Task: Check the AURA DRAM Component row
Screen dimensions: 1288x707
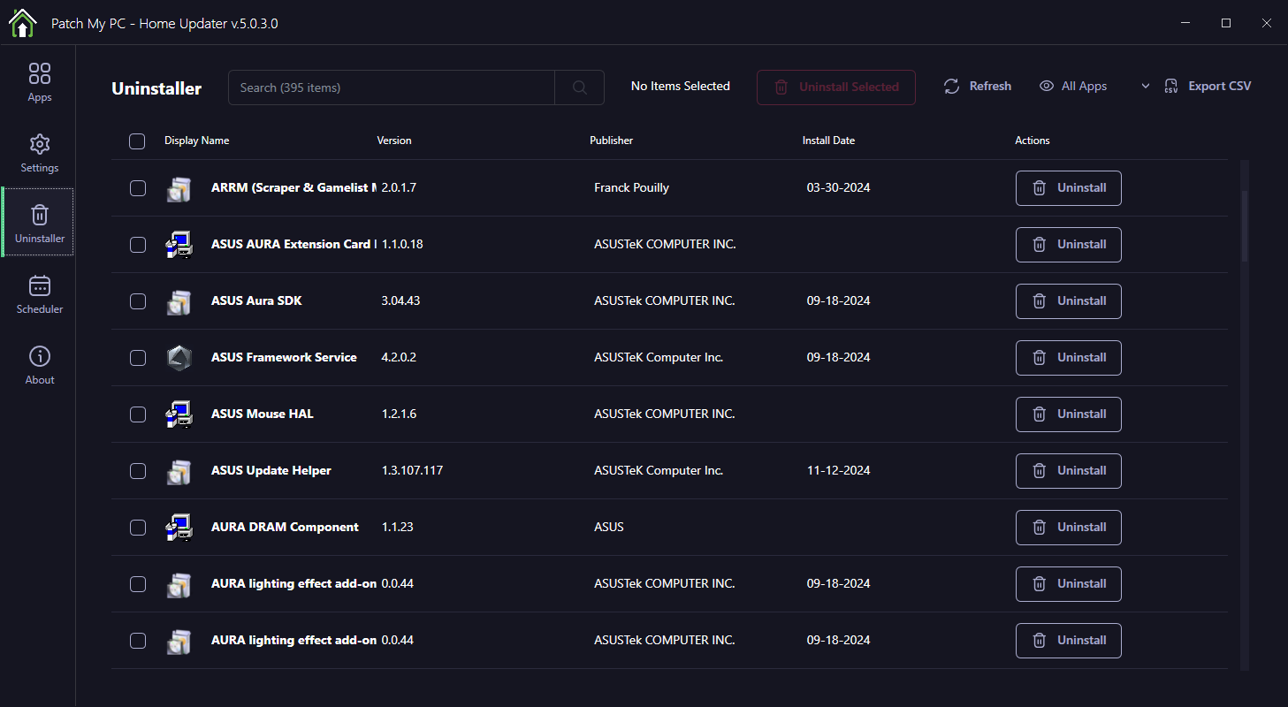Action: (138, 528)
